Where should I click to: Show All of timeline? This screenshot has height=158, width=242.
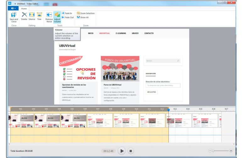tap(83, 18)
